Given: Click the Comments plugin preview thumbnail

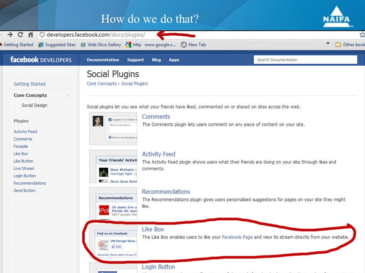Looking at the screenshot, I should 113,129.
